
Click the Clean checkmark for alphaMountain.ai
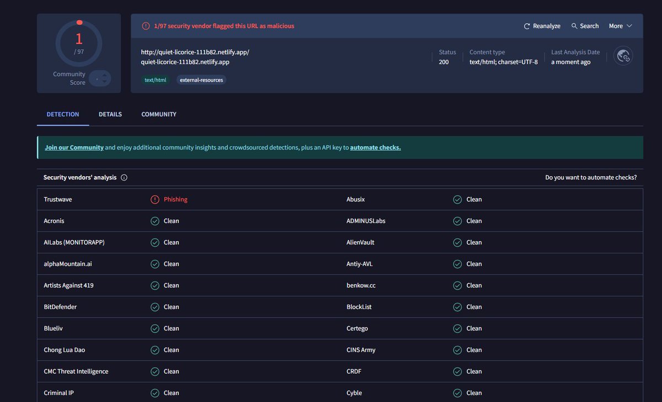[x=155, y=264]
